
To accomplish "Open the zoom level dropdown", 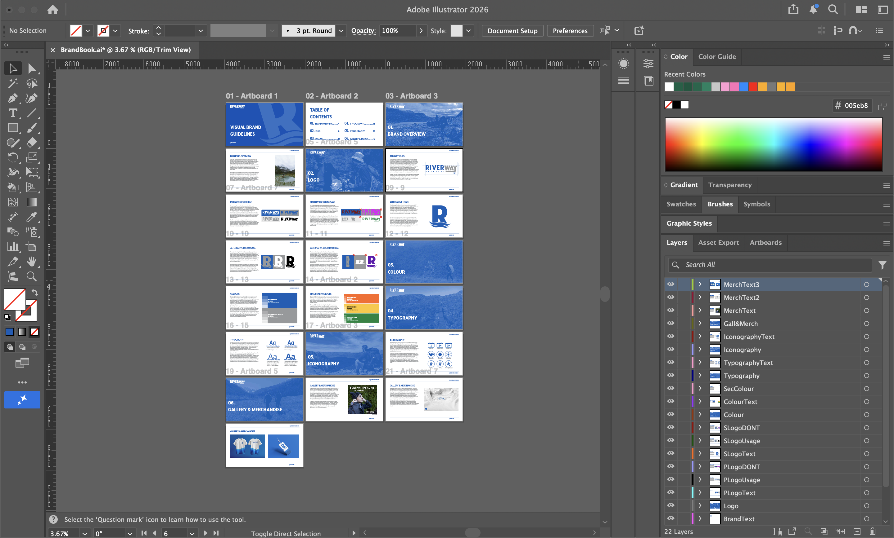I will (84, 534).
